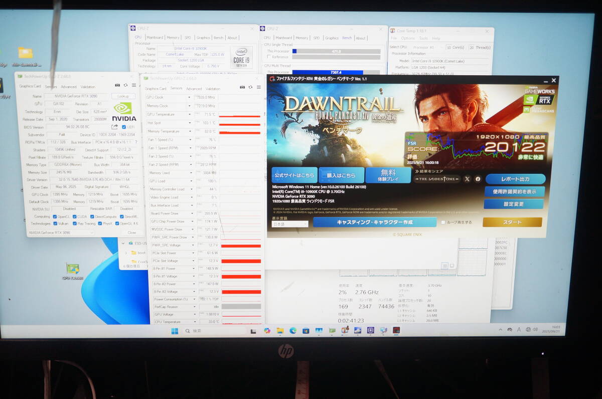Click screenshot camera icon in GPU-Z Graphics Card window
This screenshot has width=602, height=399.
tap(117, 85)
